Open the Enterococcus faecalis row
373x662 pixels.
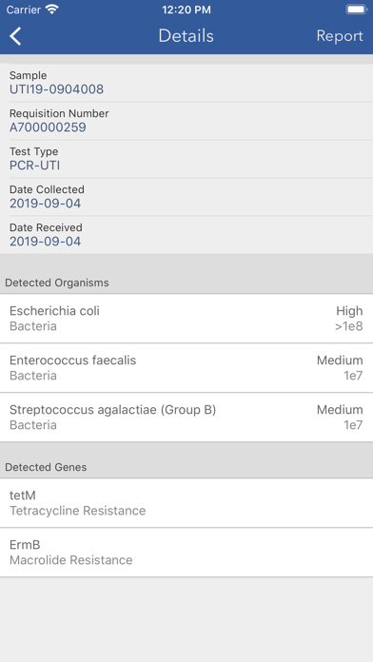click(186, 368)
